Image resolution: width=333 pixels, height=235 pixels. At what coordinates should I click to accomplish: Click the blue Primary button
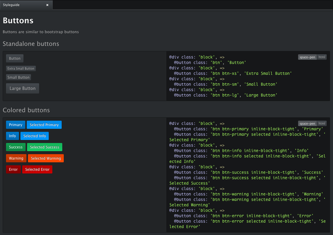pyautogui.click(x=15, y=125)
